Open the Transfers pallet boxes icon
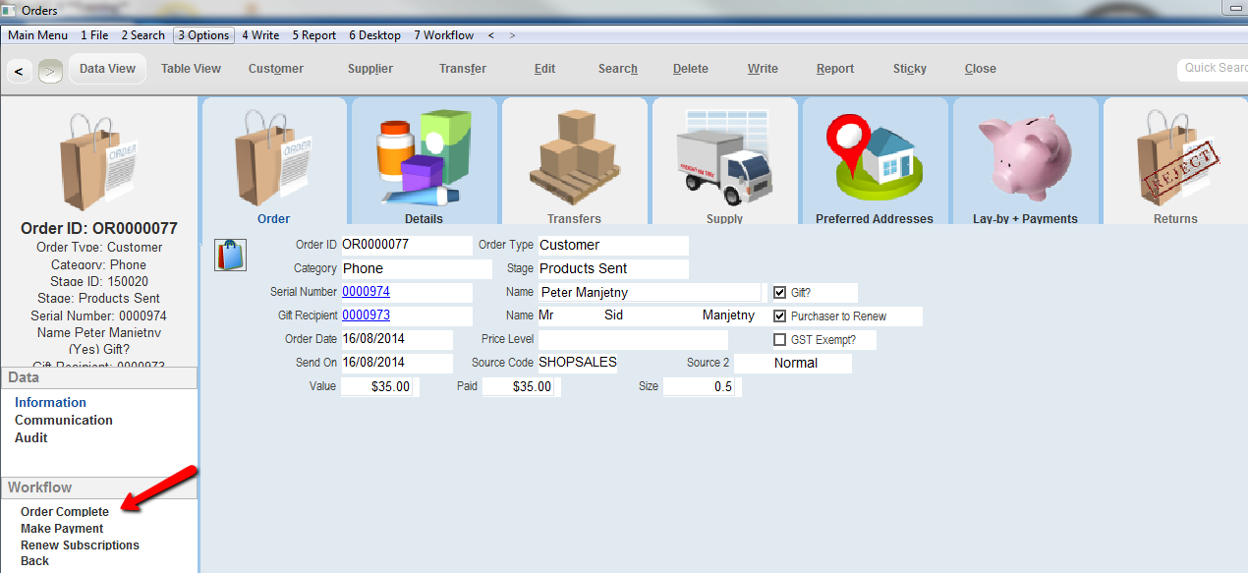 tap(574, 157)
